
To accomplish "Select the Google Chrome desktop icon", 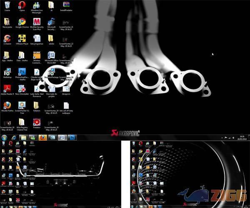I will click(22, 22).
